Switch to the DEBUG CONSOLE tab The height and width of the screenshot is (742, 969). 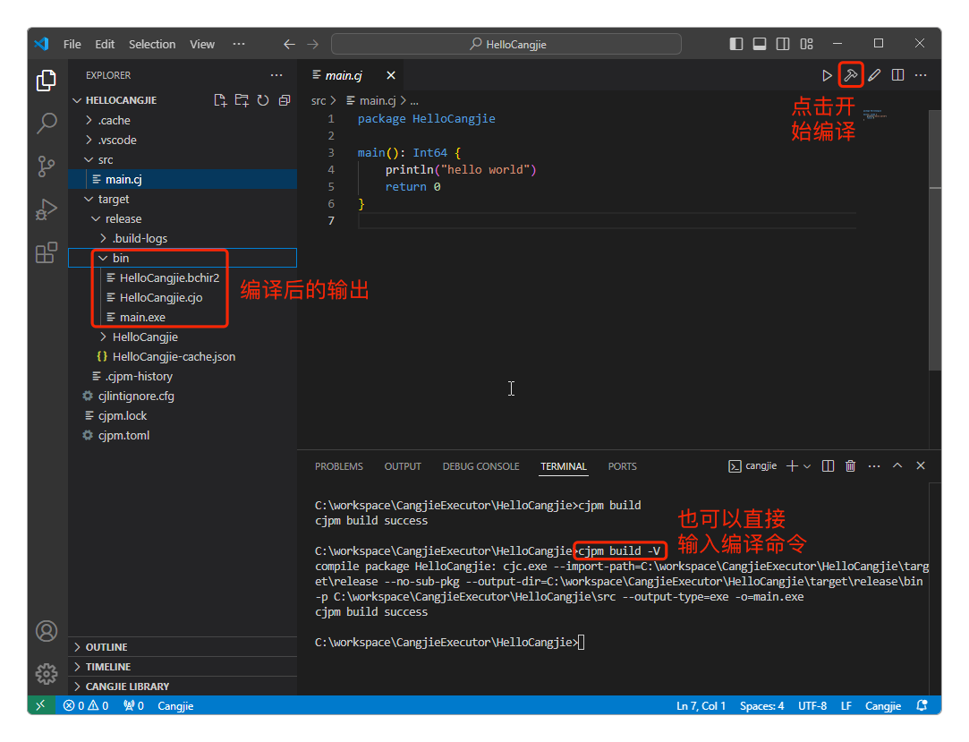tap(480, 466)
